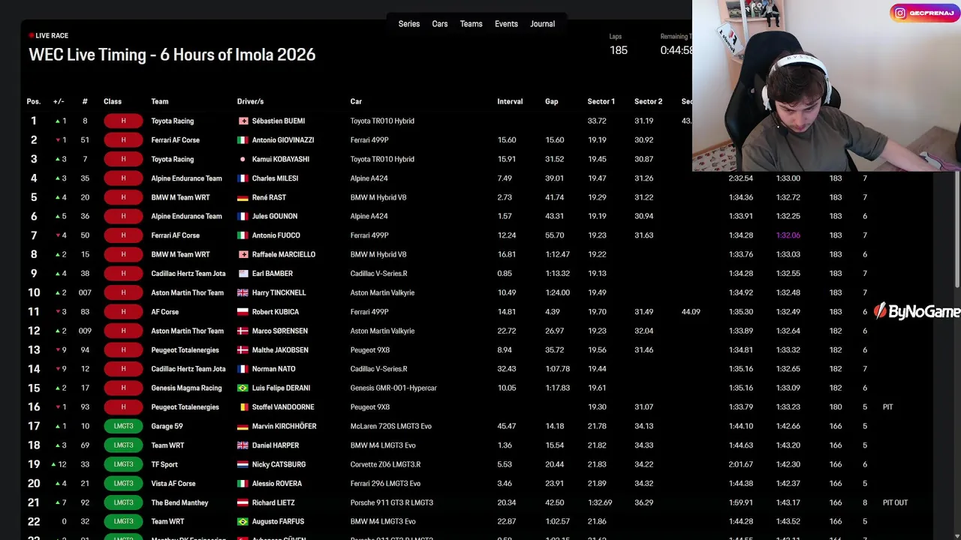This screenshot has height=540, width=961.
Task: Click car number 007 in the table
Action: click(85, 292)
